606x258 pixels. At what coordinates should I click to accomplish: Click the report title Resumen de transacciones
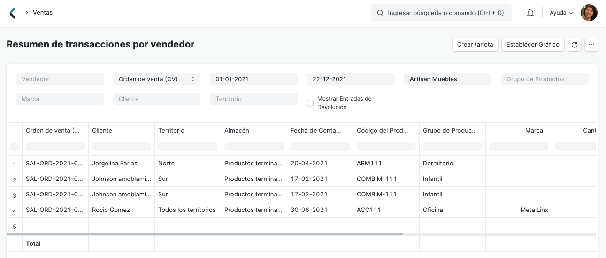click(x=100, y=44)
